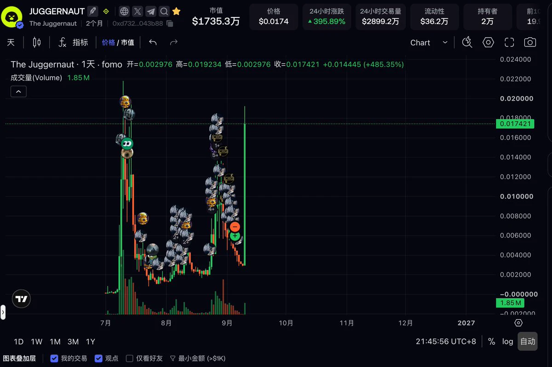
Task: Open the 天 interval dropdown
Action: point(11,42)
